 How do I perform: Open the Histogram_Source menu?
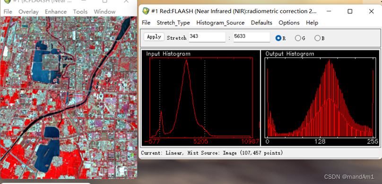tap(220, 23)
